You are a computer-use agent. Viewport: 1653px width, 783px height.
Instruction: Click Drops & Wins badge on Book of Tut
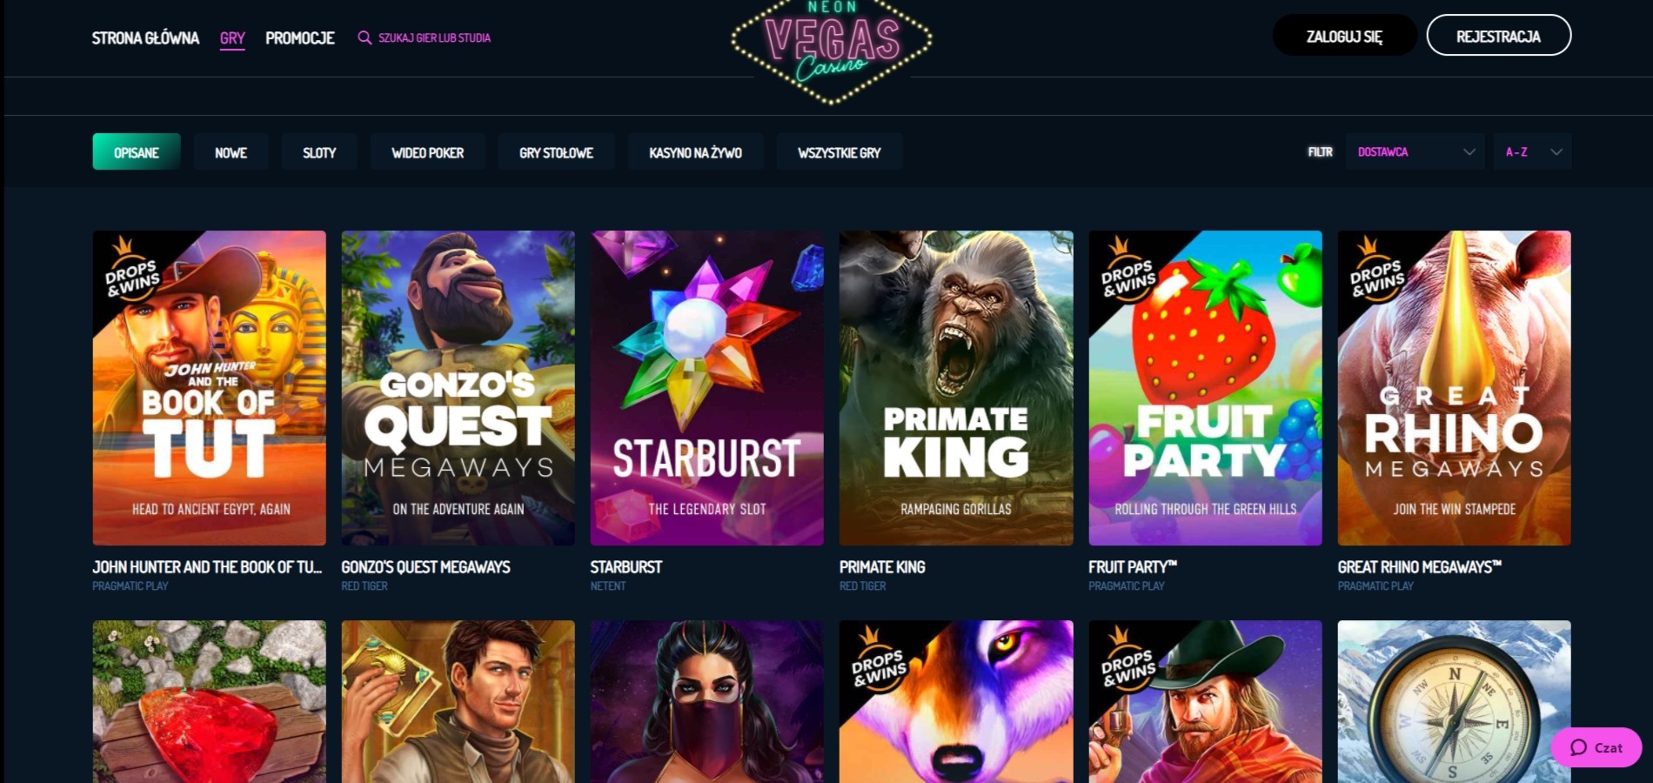(132, 270)
